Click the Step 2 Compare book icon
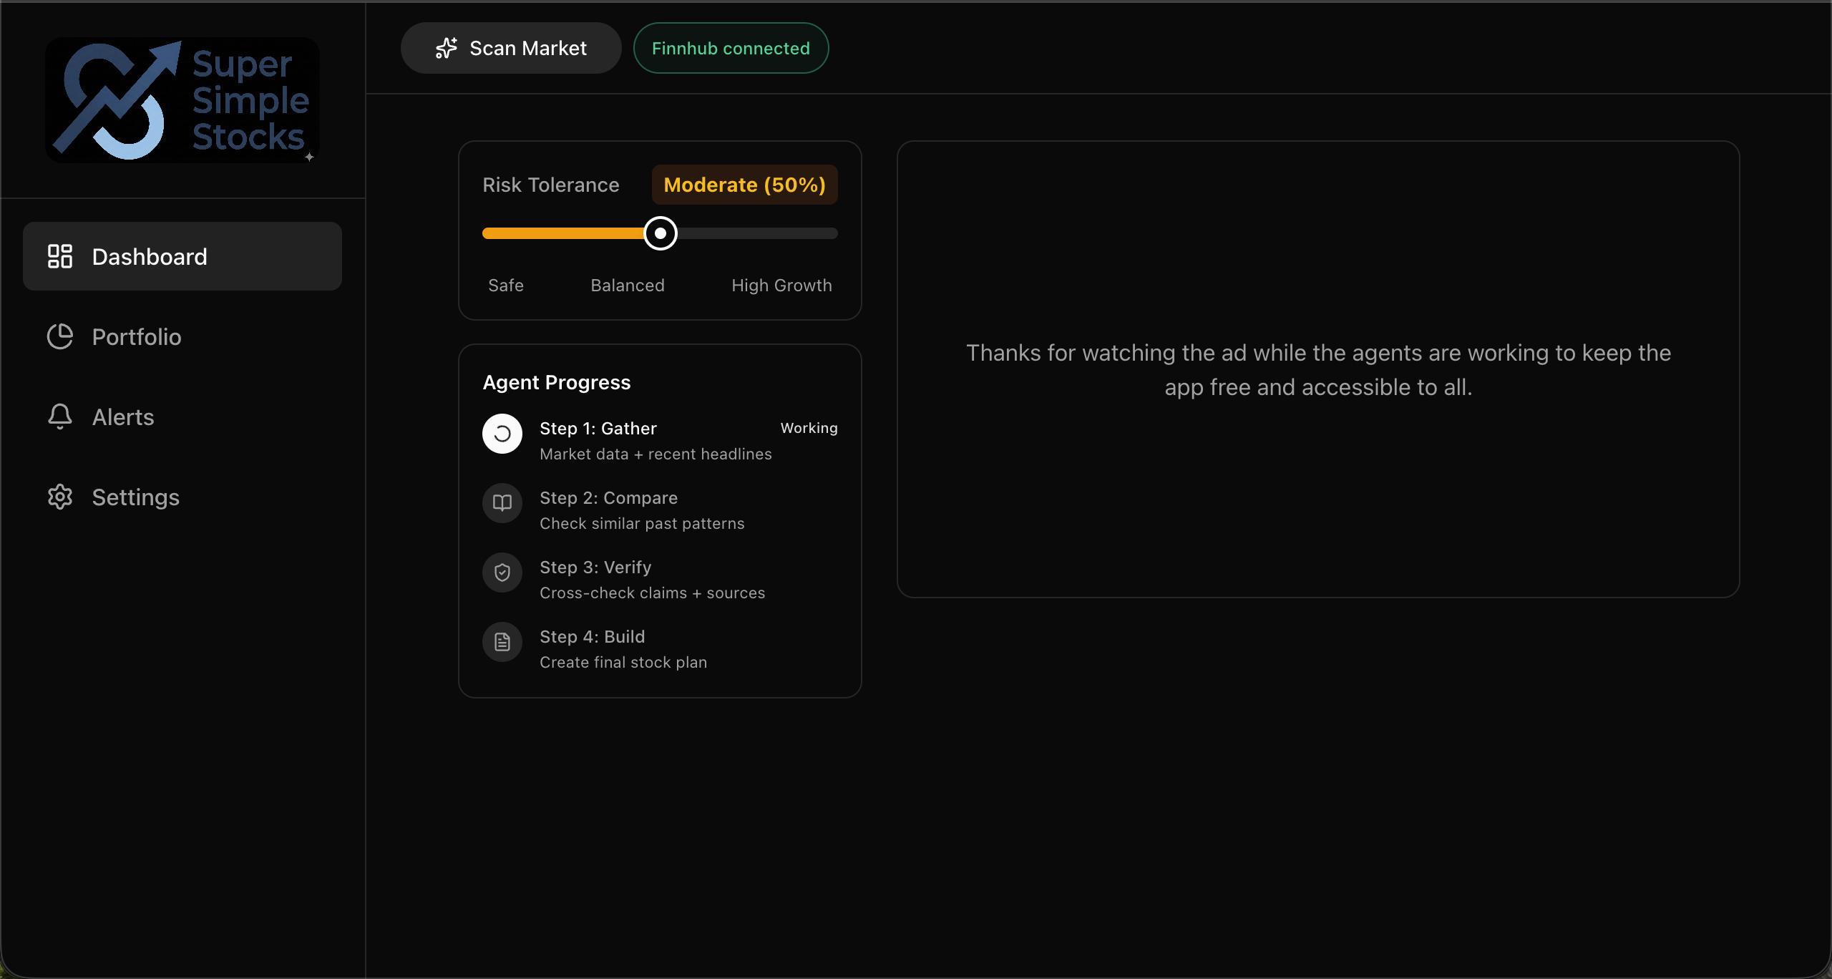 click(x=502, y=503)
